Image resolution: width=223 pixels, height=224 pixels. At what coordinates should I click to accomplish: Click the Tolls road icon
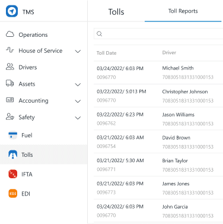pyautogui.click(x=13, y=154)
